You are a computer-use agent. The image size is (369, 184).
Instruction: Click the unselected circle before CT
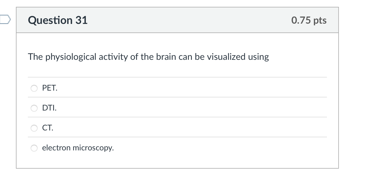[x=34, y=128]
